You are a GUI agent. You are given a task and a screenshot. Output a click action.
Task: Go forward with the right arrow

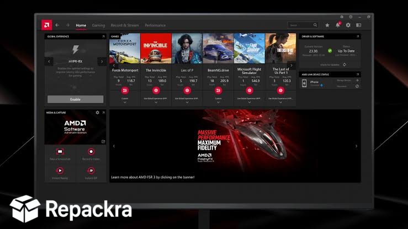pos(68,25)
